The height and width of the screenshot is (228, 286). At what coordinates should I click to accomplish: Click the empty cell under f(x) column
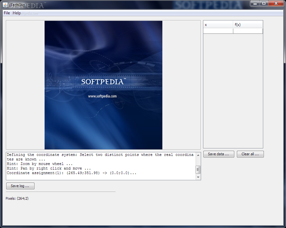coord(248,31)
